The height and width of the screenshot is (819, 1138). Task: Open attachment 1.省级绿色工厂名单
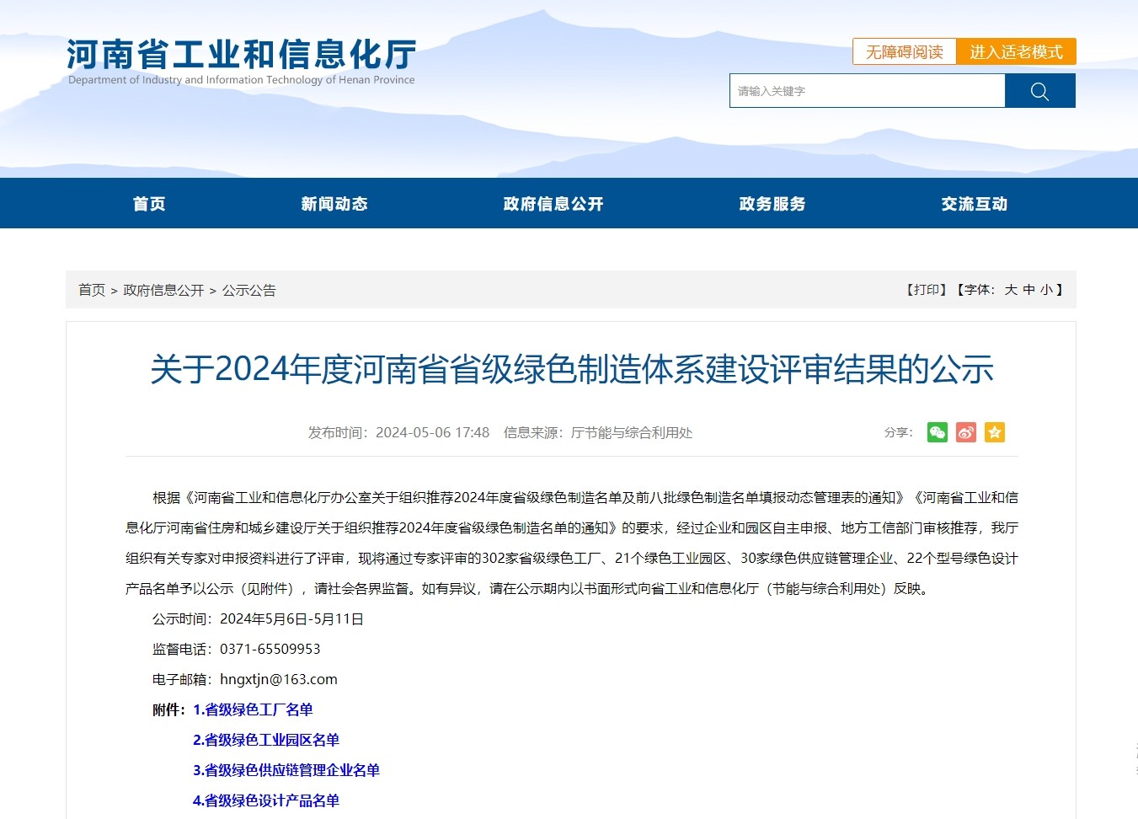click(253, 709)
